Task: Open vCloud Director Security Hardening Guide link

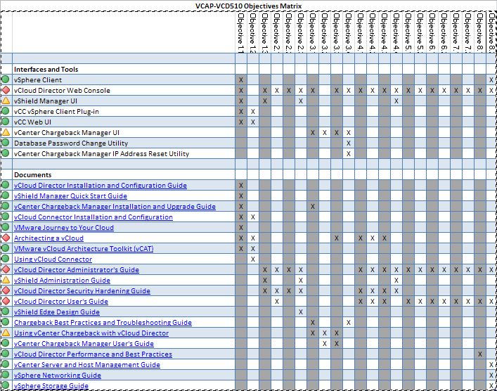Action: click(x=82, y=291)
